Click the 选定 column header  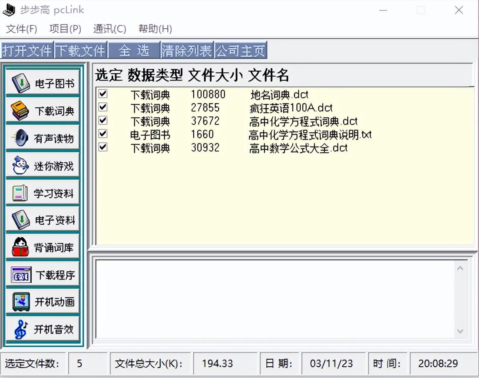109,75
